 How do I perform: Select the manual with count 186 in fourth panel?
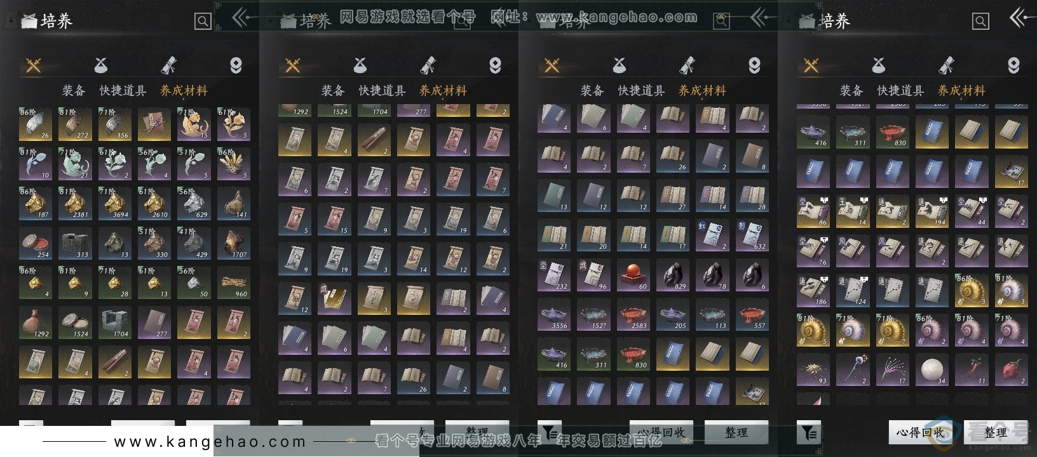(813, 291)
